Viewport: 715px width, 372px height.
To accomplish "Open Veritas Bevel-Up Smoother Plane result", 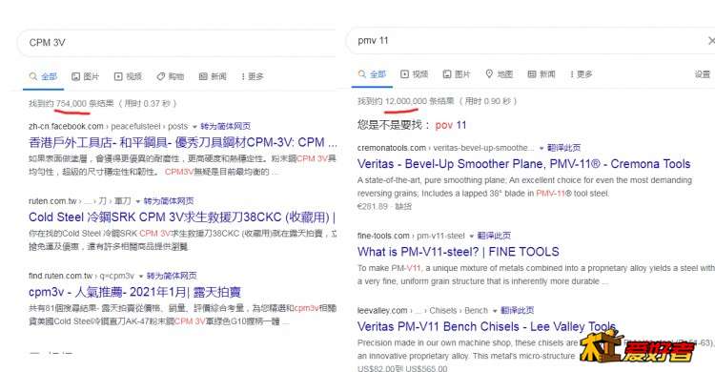I will [x=524, y=164].
